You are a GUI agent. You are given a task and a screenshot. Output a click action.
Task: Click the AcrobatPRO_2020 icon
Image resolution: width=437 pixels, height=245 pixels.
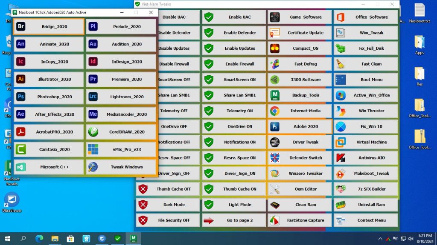(20, 132)
